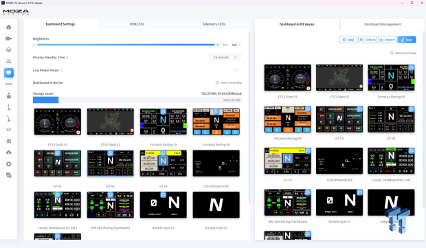The width and height of the screenshot is (426, 248).
Task: Select Formula Racing V5 in Pit House
Action: pos(391,78)
